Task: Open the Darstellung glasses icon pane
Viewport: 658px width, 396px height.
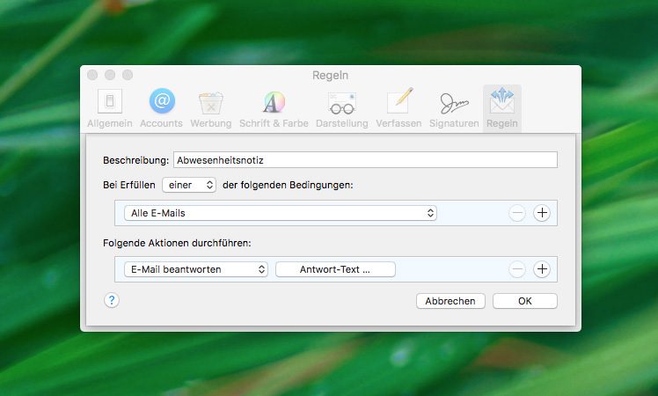Action: pos(341,108)
